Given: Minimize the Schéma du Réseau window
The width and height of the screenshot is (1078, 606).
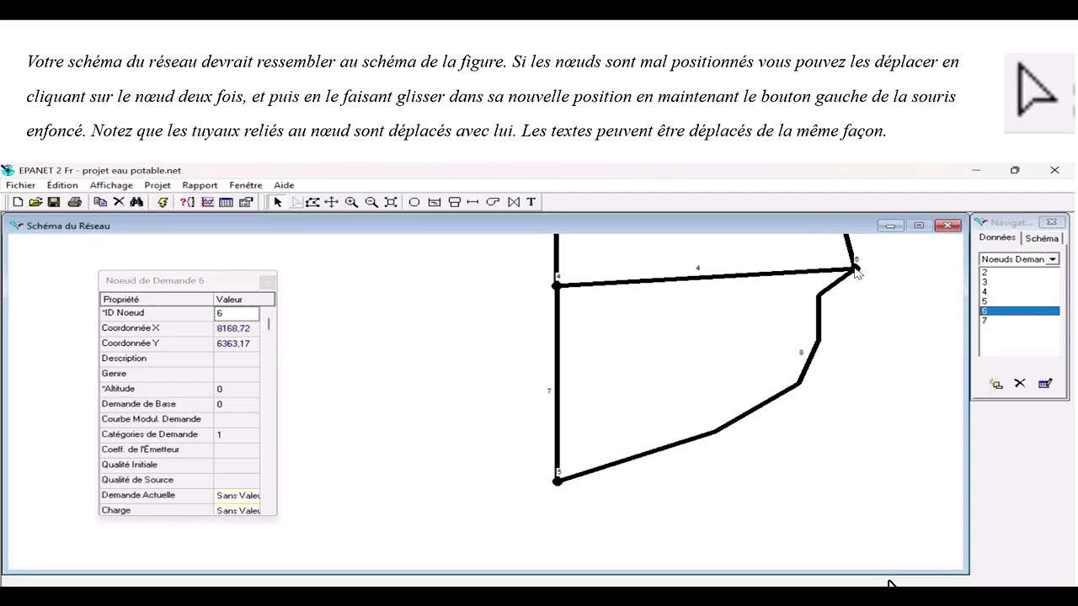Looking at the screenshot, I should coord(890,226).
